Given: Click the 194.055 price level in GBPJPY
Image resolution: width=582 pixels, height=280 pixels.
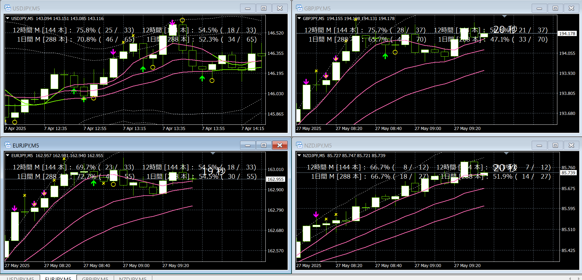Looking at the screenshot, I should pyautogui.click(x=567, y=53).
